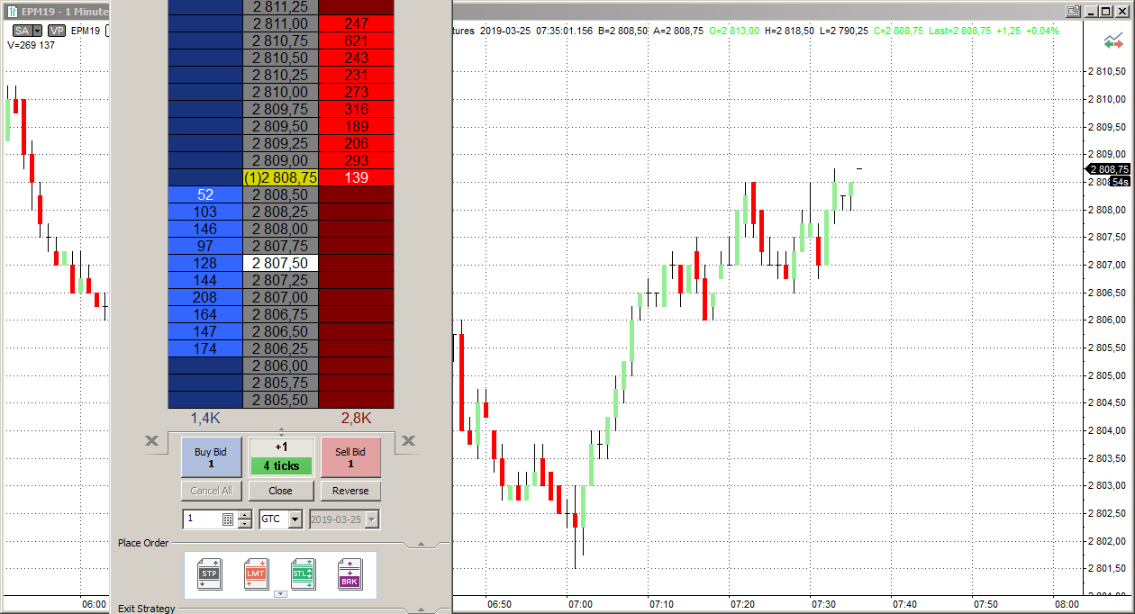
Task: Select the STP stop order icon
Action: click(x=209, y=573)
